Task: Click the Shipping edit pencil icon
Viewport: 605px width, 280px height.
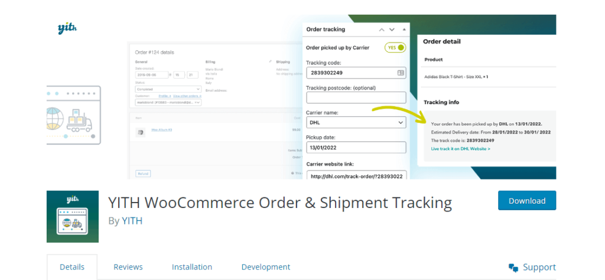Action: [270, 61]
